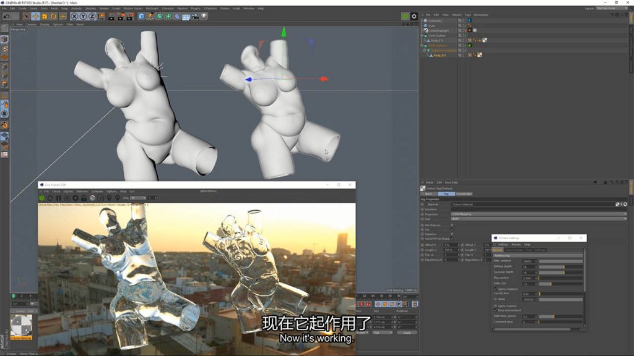Toggle X axis lock button
634x356 pixels.
74,17
